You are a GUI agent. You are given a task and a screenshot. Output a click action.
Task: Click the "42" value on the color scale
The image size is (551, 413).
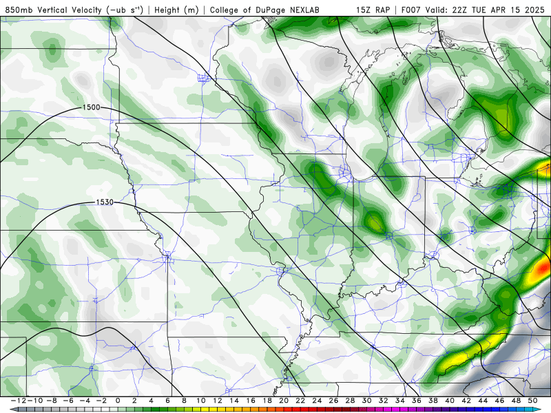click(x=466, y=401)
